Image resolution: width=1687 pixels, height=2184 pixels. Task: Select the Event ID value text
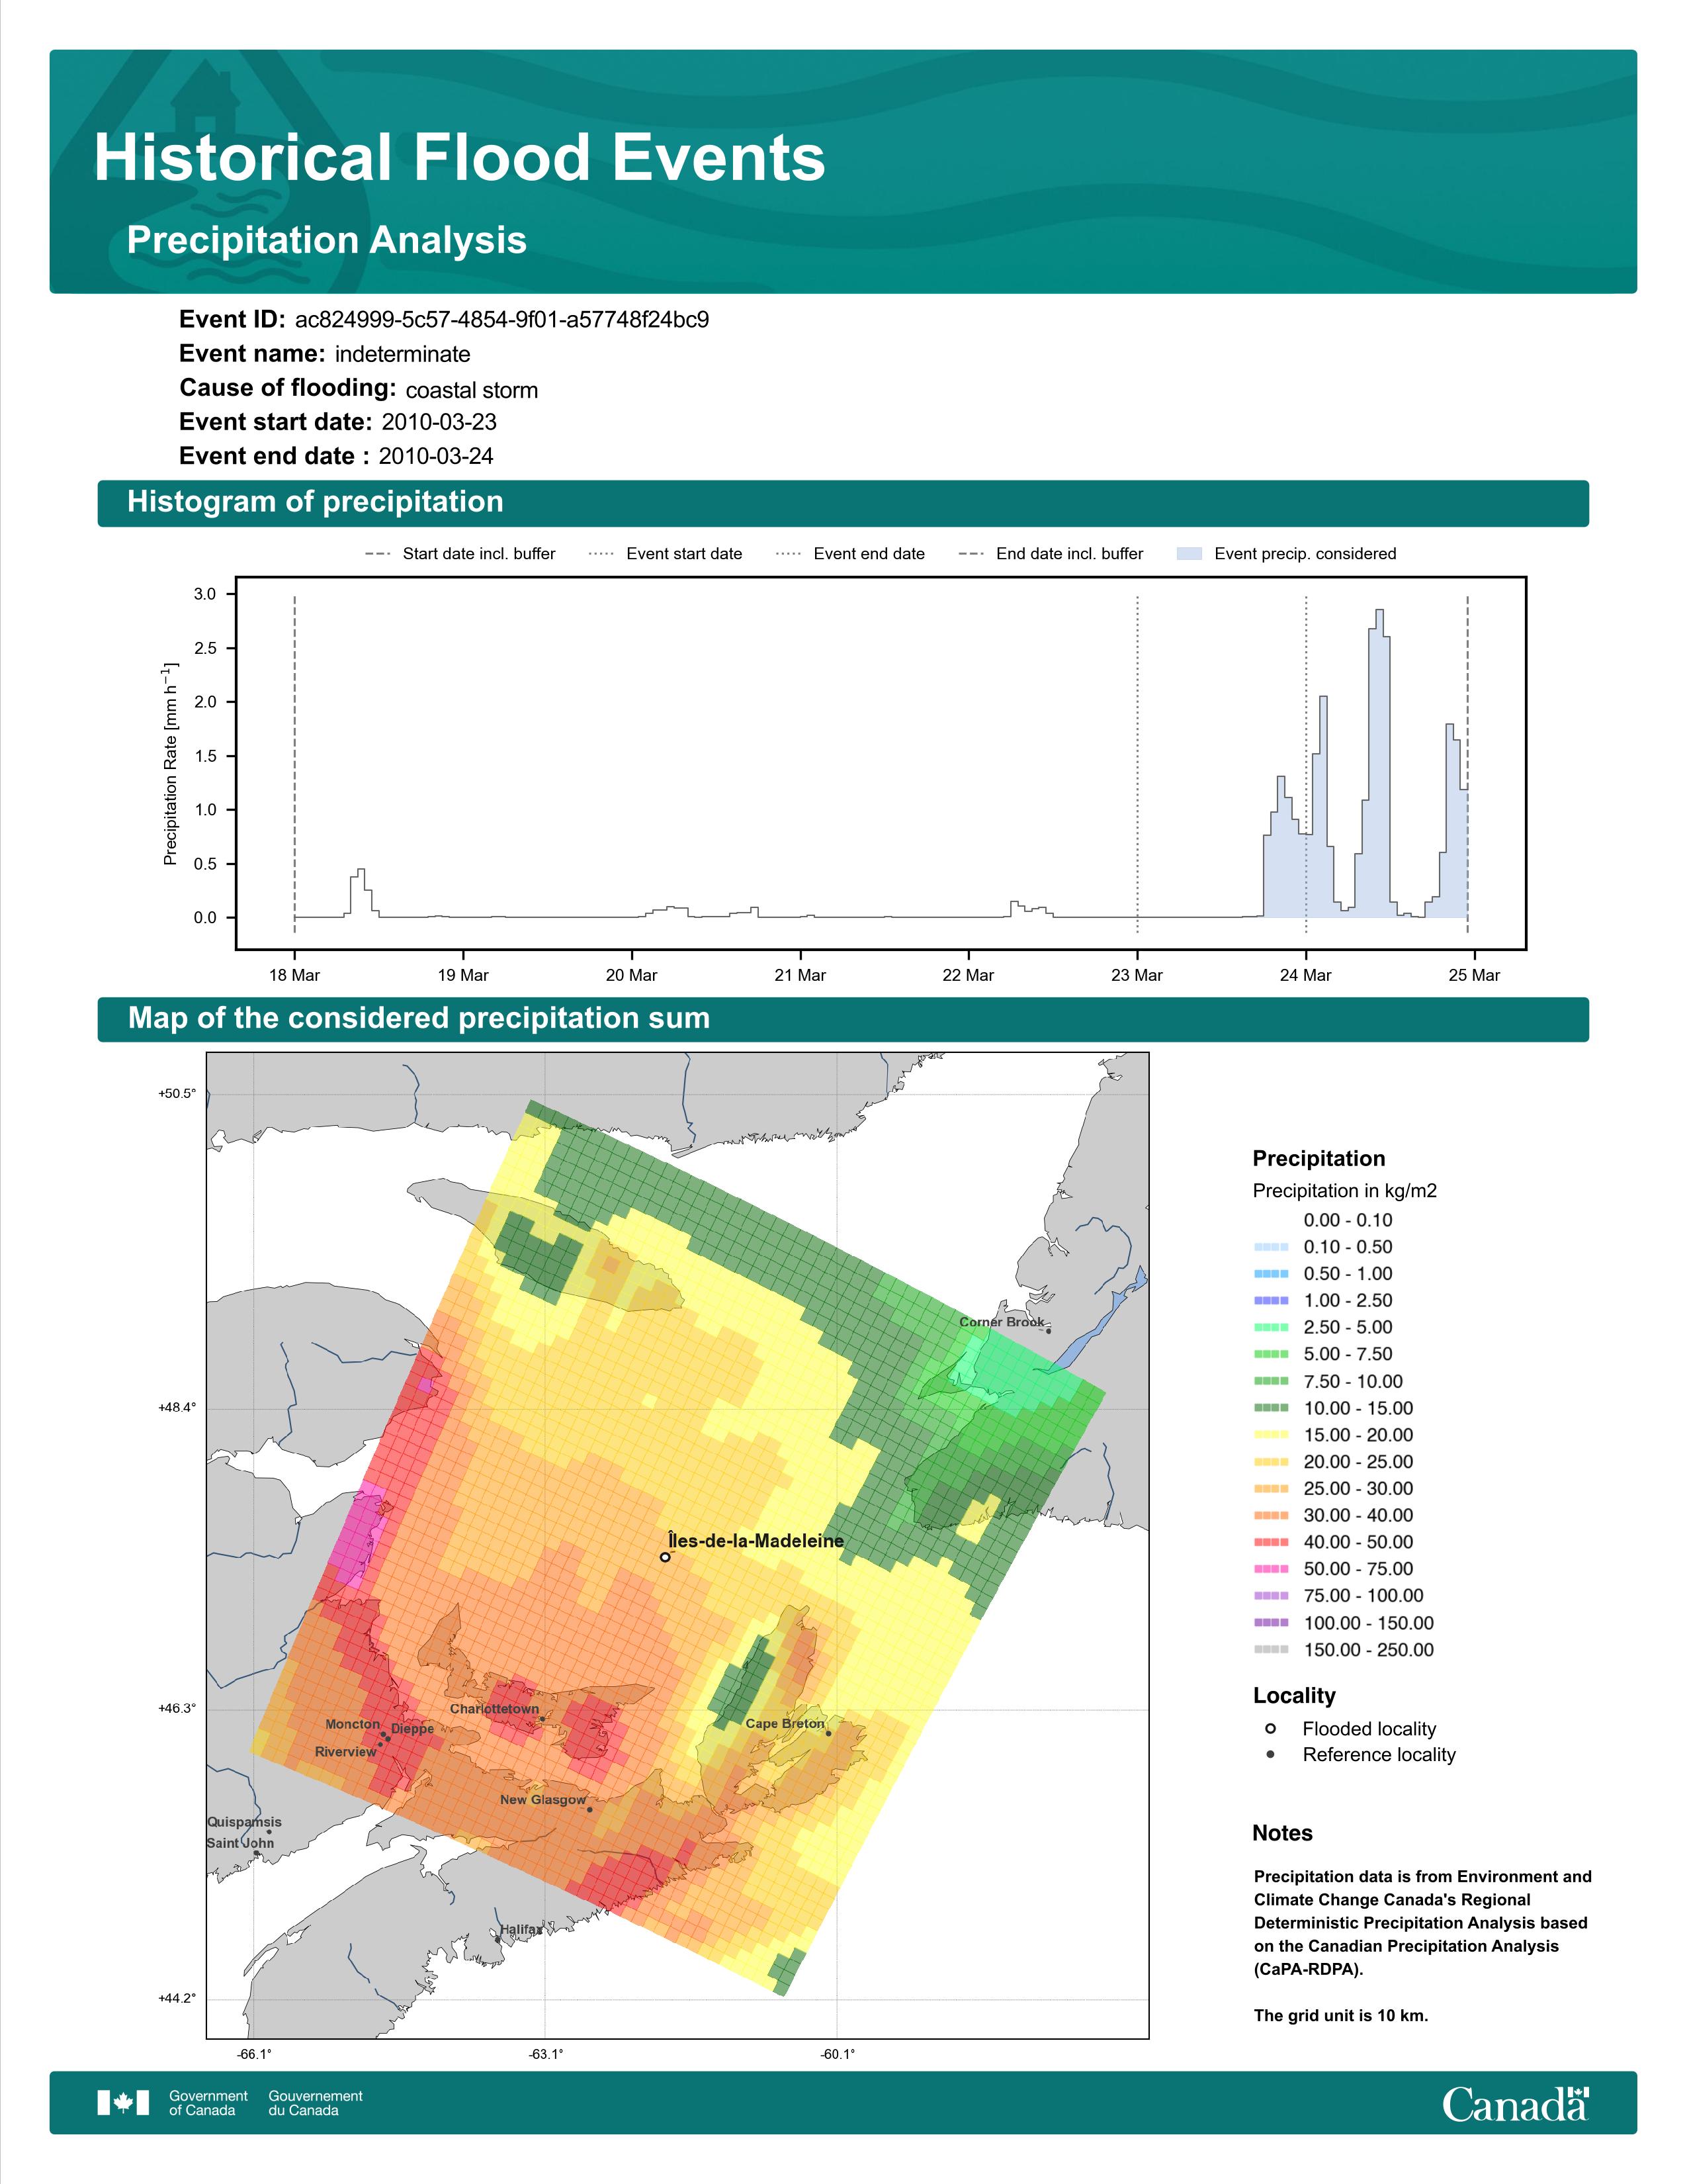(x=501, y=320)
